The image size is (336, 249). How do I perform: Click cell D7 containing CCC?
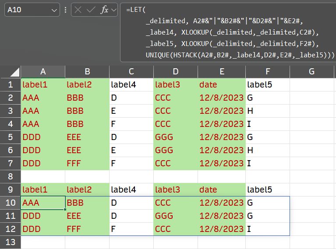[176, 163]
